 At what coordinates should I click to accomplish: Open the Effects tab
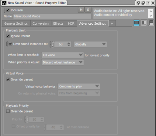pyautogui.click(x=58, y=23)
